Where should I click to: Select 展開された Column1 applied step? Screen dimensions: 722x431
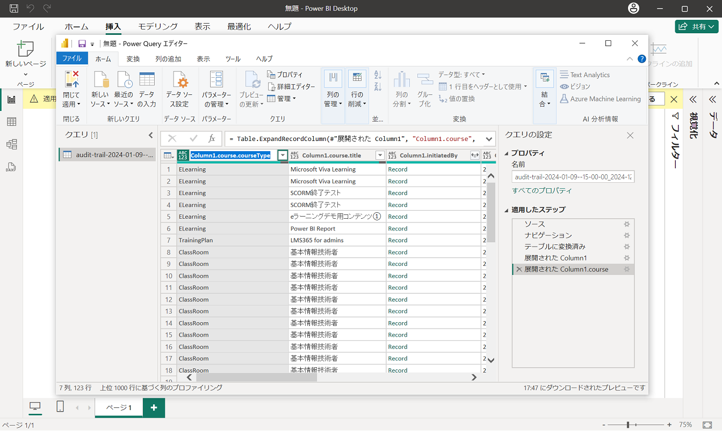pos(555,258)
